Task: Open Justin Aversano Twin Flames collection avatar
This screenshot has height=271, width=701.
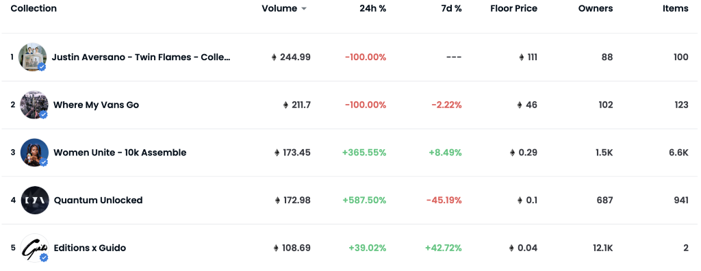Action: [33, 57]
